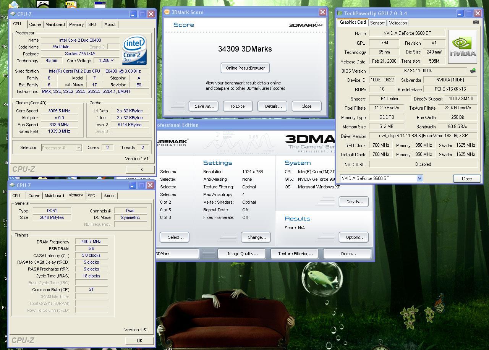
Task: Open the graphics card selector dropdown in GPU-Z
Action: point(419,178)
